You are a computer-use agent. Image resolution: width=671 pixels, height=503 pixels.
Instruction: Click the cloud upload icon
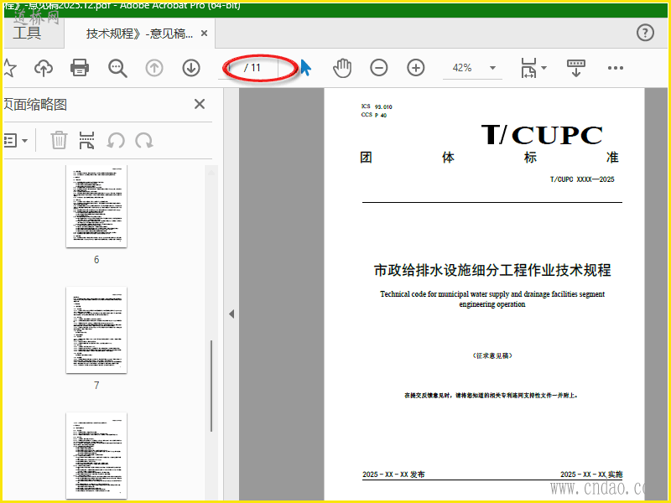(x=44, y=68)
